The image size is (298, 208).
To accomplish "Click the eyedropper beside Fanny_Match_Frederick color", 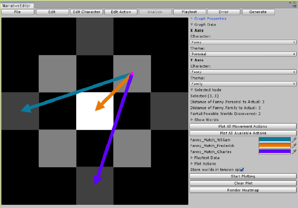I will 294,146.
